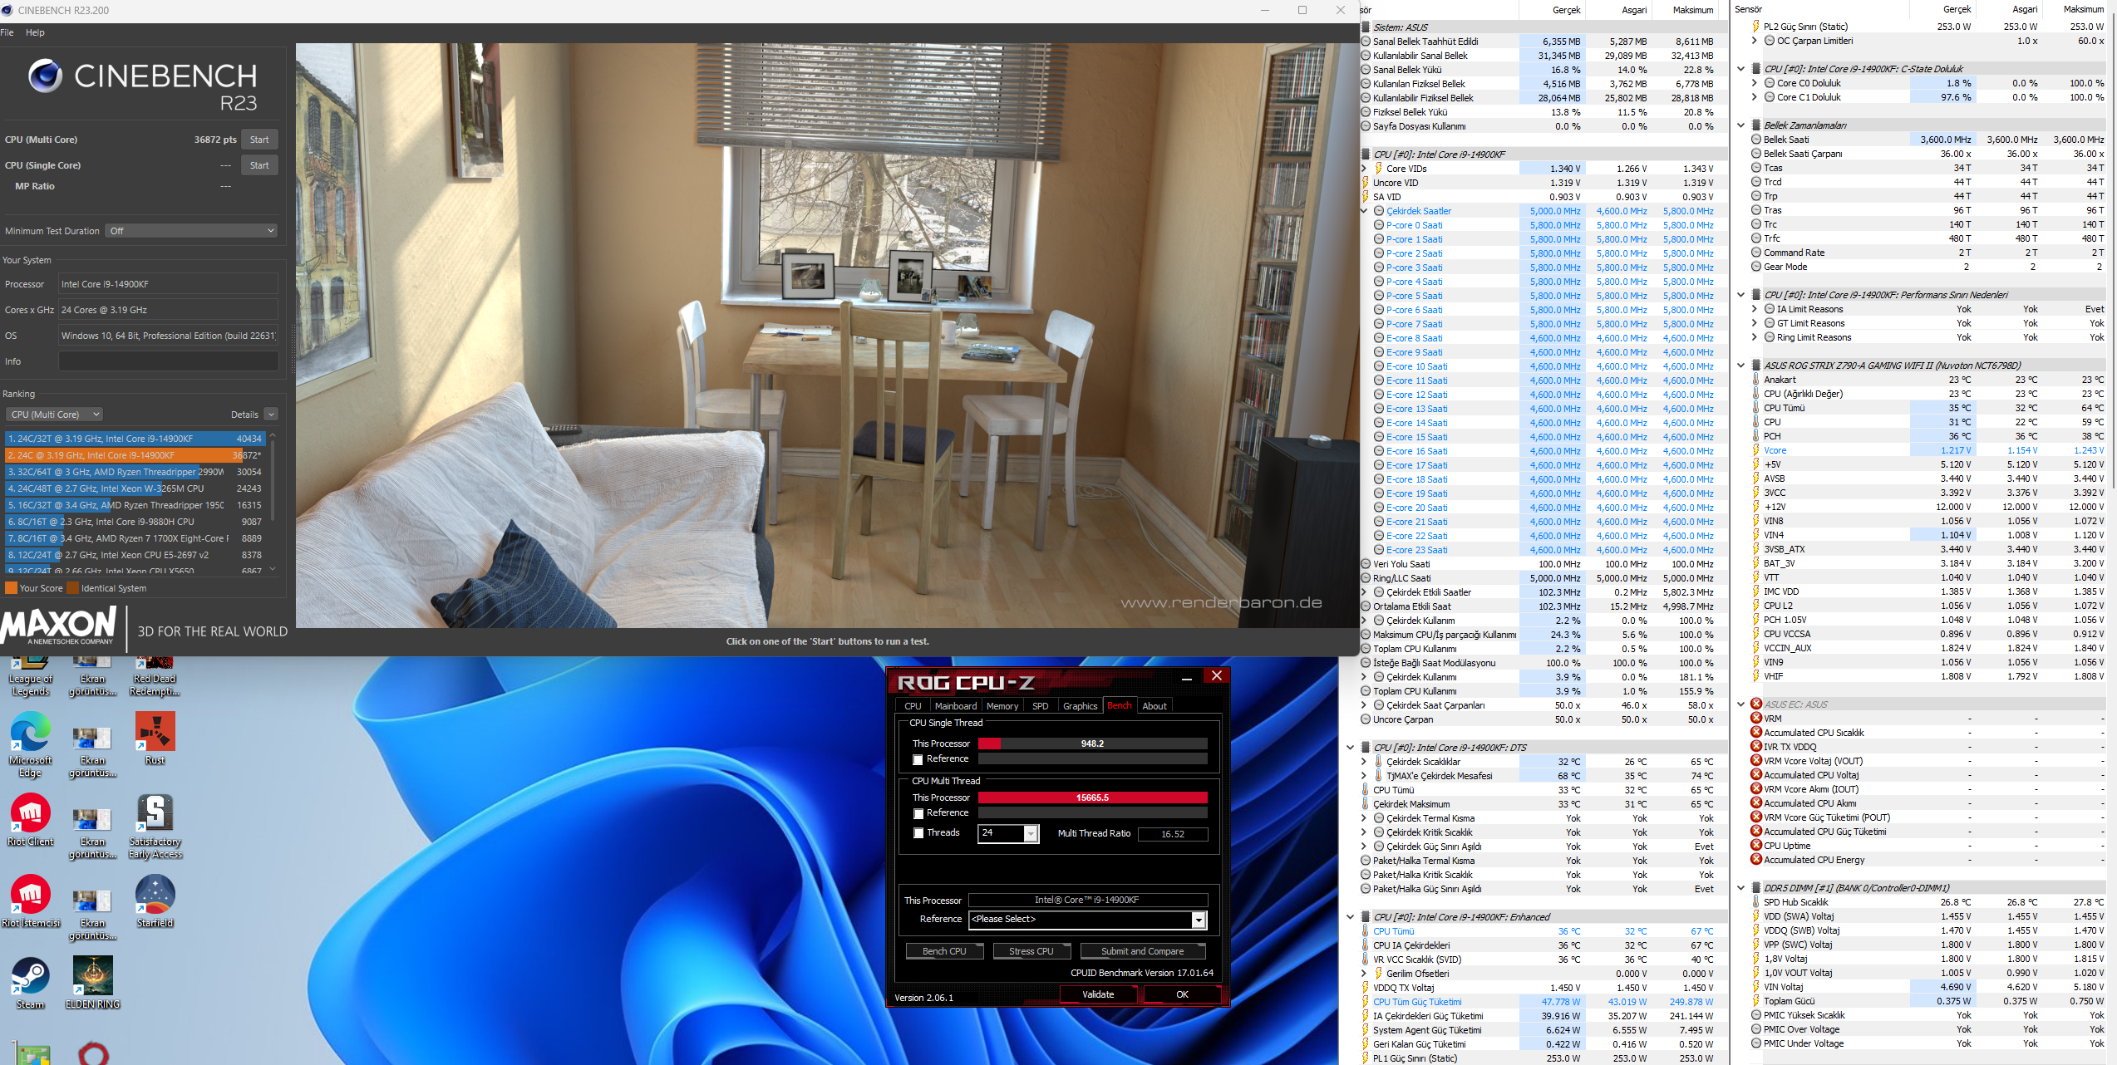
Task: Open Cinebench File menu
Action: [x=7, y=32]
